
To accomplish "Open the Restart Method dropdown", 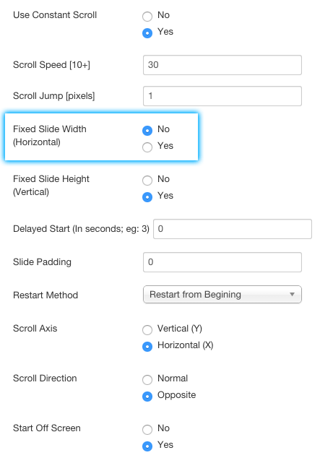I will [222, 295].
